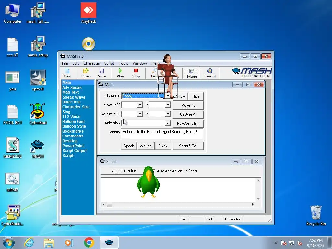
Task: Select Balloon Font in the sidebar
Action: [74, 122]
